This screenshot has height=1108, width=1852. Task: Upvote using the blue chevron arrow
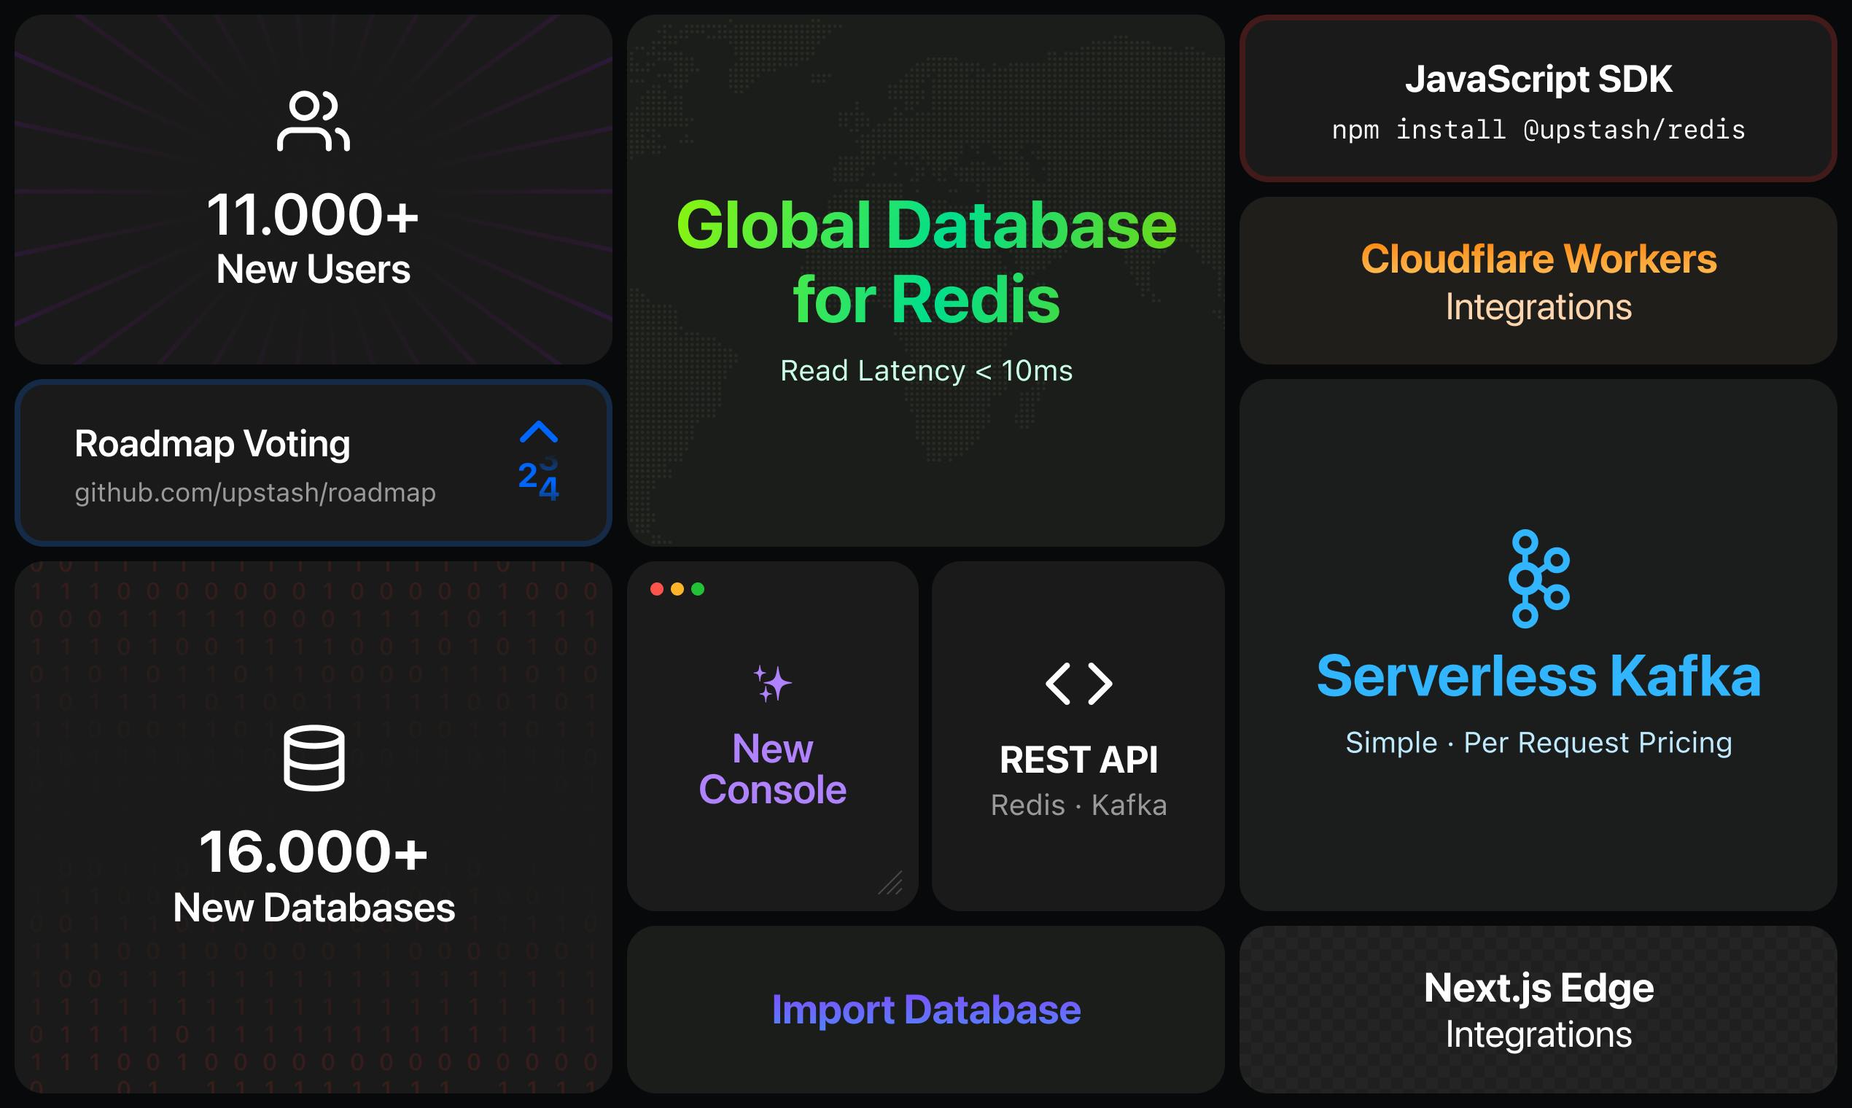click(x=538, y=432)
